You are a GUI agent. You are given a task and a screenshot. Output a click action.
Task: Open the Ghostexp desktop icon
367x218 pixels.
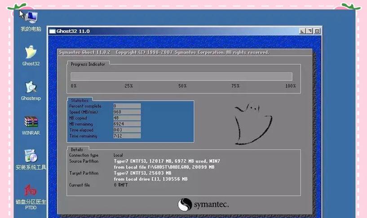(x=31, y=91)
